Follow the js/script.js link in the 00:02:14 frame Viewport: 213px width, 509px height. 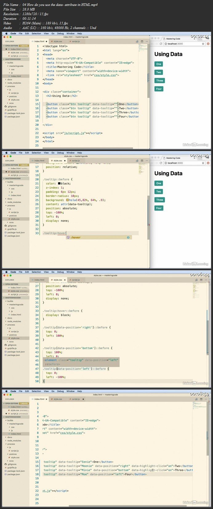[74, 133]
